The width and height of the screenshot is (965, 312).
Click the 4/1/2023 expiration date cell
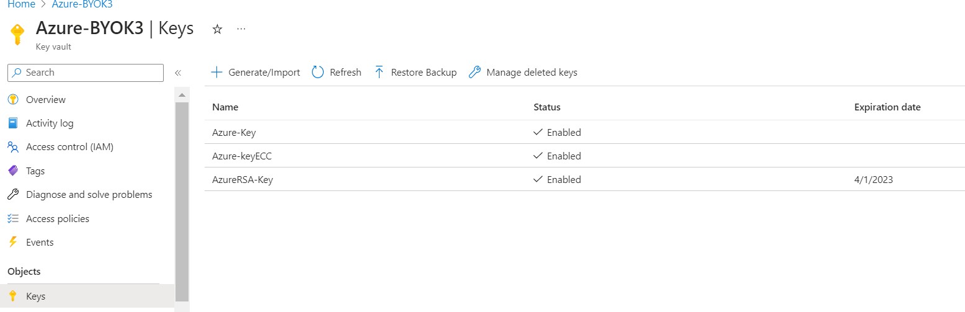(873, 180)
